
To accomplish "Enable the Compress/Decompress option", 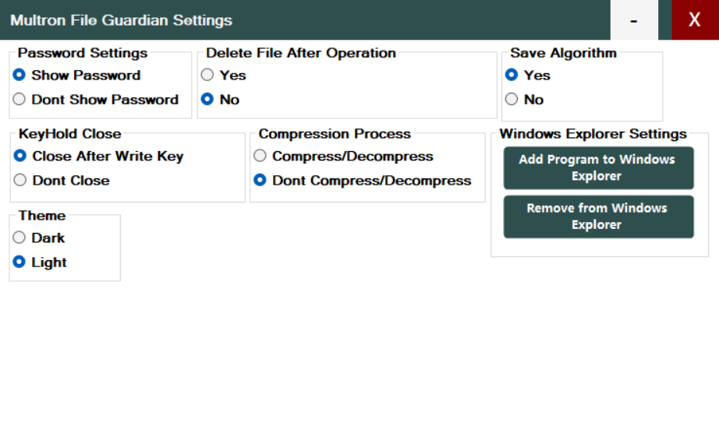I will point(343,157).
